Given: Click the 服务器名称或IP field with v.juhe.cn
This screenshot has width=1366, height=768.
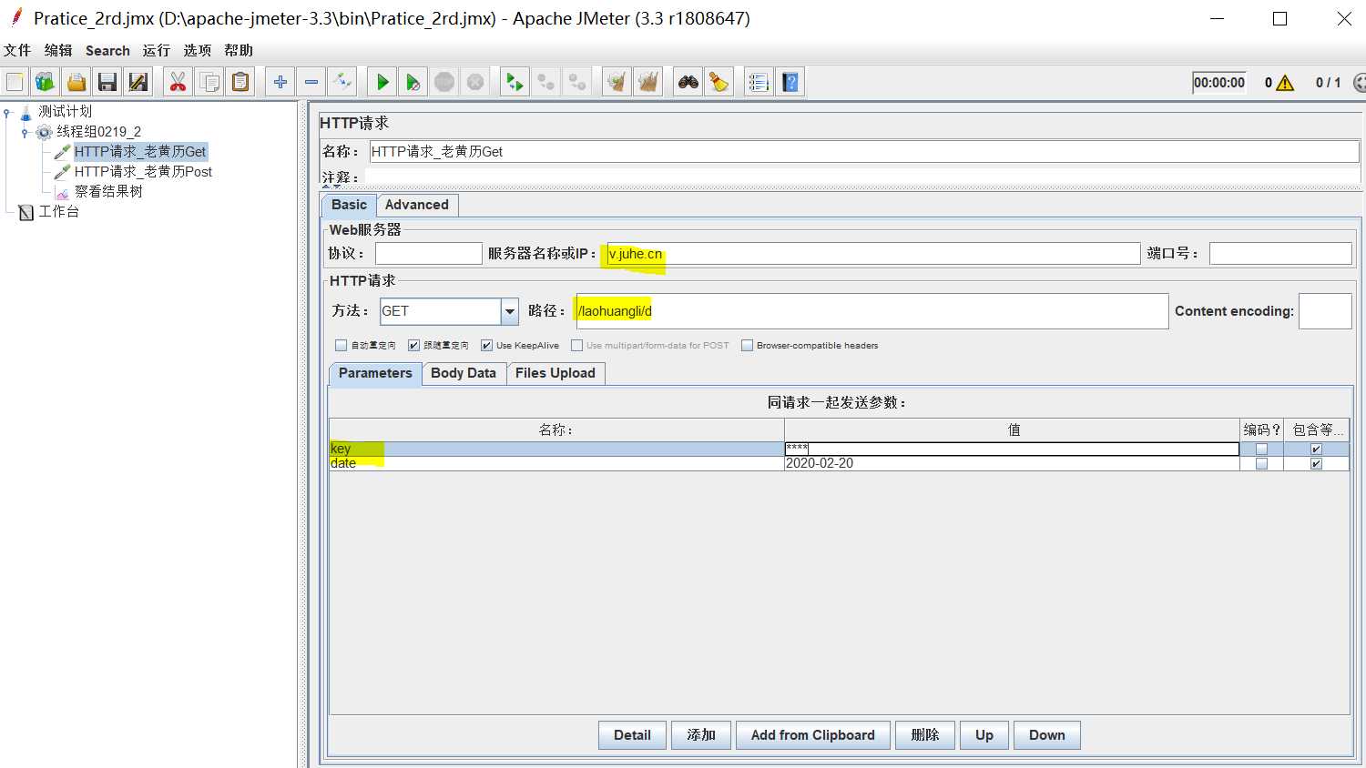Looking at the screenshot, I should [x=873, y=254].
